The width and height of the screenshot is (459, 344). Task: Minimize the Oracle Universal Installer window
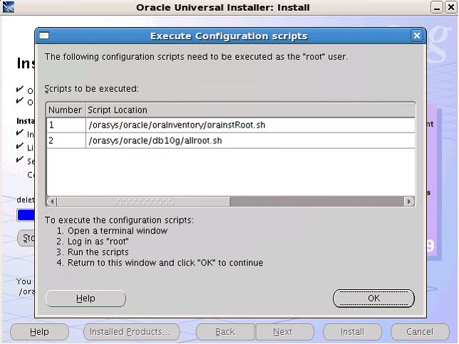click(x=437, y=7)
